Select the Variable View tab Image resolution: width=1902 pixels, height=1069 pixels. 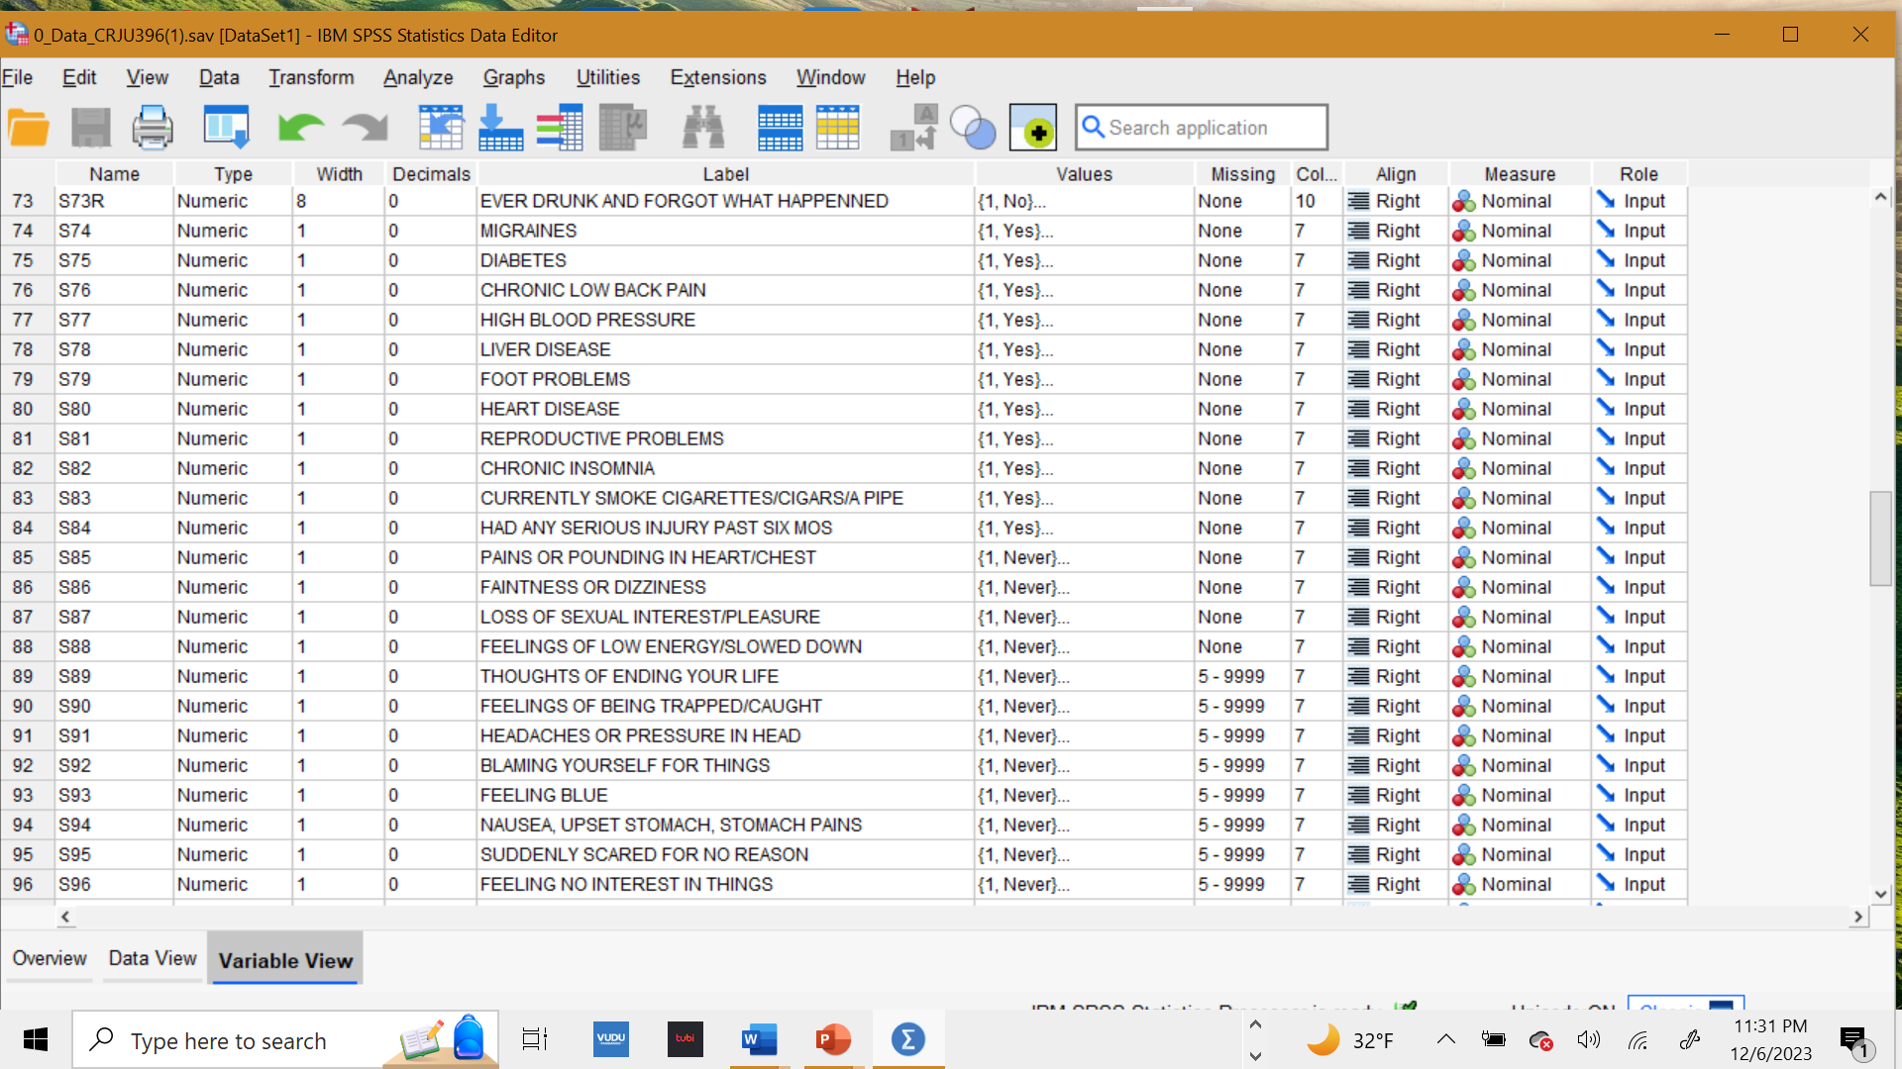(x=285, y=959)
